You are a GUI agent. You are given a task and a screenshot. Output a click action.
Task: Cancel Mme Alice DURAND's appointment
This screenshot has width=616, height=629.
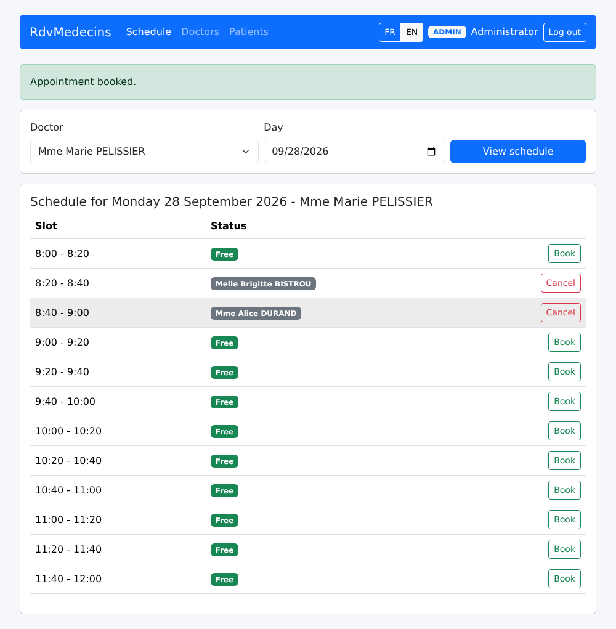point(561,312)
